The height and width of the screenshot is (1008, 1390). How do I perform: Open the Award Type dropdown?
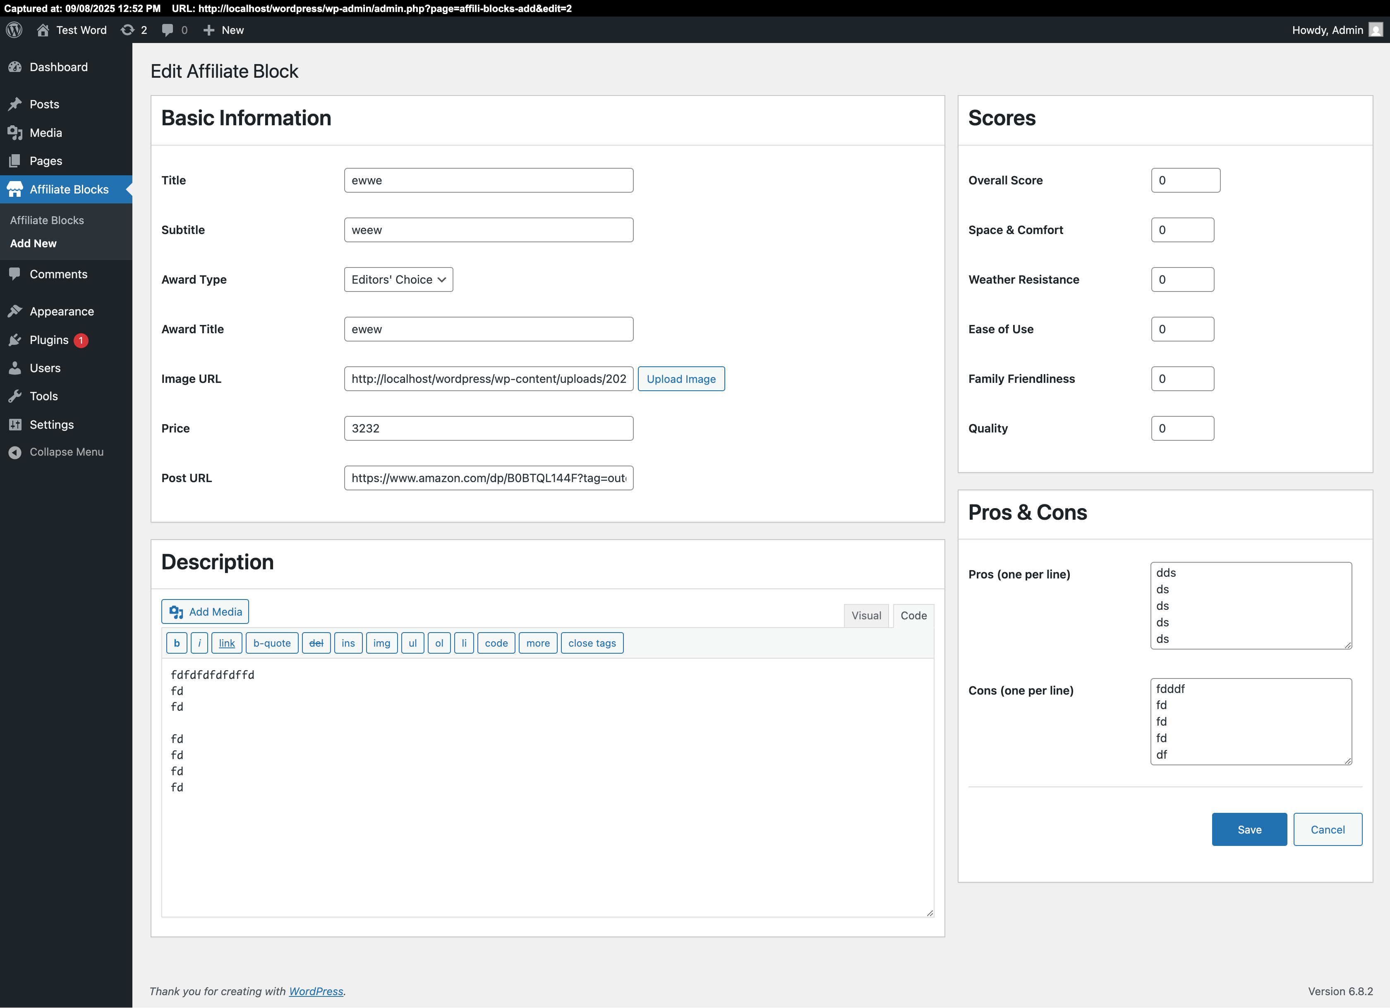click(x=398, y=280)
